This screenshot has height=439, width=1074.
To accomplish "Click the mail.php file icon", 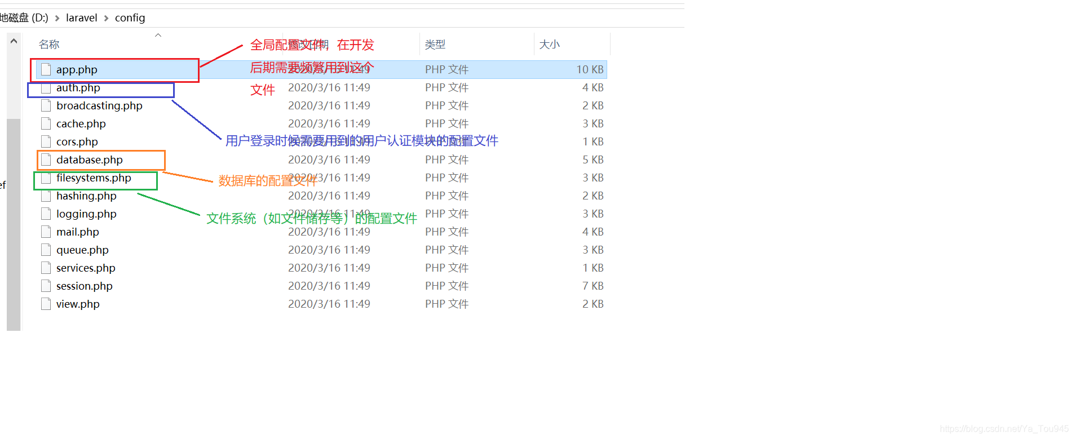I will point(46,232).
